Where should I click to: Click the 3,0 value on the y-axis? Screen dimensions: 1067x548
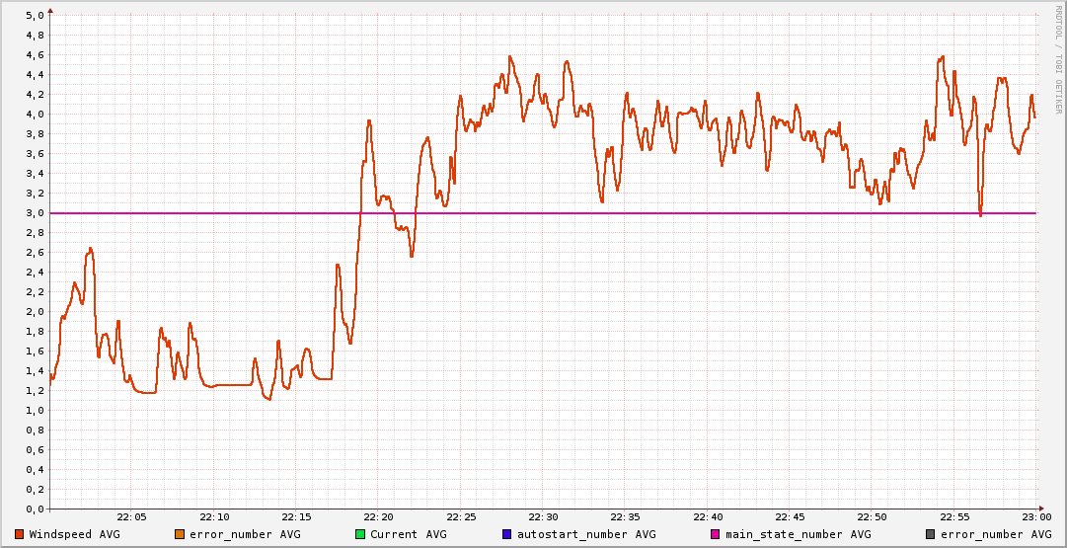(x=34, y=213)
